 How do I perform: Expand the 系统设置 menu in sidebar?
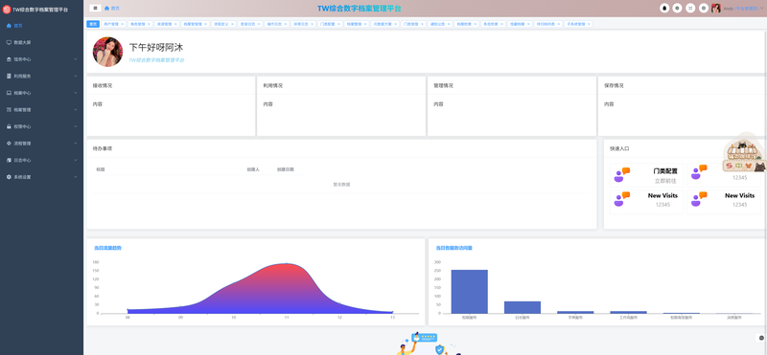[41, 177]
